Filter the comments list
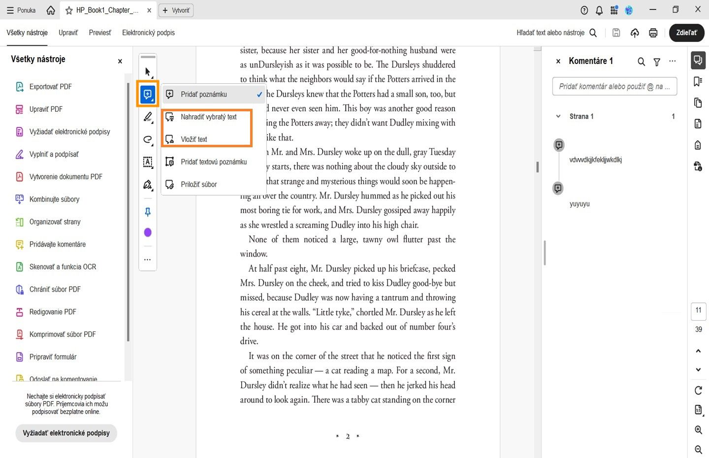This screenshot has height=458, width=709. pyautogui.click(x=657, y=62)
